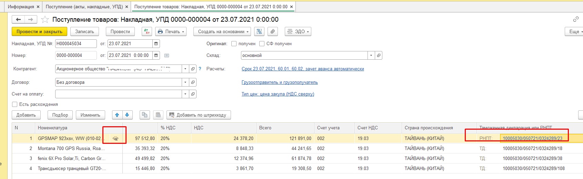Expand the Склад dropdown arrow
This screenshot has height=179, width=583.
point(371,56)
